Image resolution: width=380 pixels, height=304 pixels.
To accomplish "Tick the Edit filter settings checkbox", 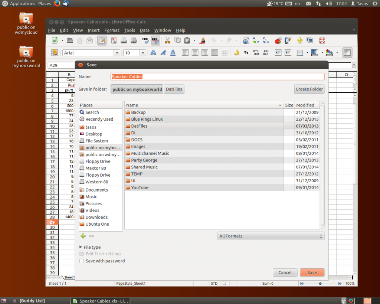I will [82, 254].
